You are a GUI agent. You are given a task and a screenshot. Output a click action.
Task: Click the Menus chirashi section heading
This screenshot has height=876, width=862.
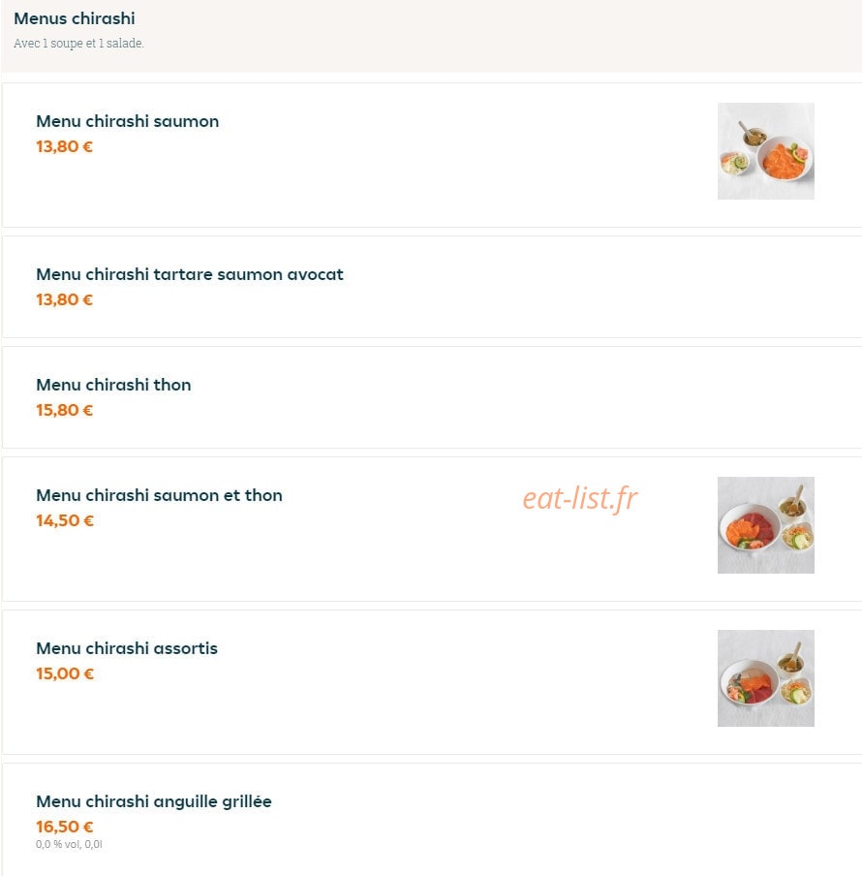pos(75,18)
